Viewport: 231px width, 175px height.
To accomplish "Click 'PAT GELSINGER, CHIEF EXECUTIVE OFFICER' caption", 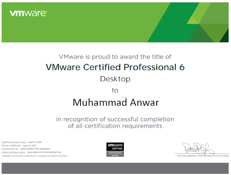I will click(x=203, y=156).
